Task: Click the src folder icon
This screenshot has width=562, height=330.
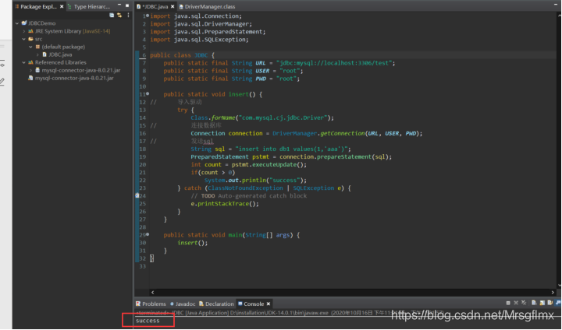Action: coord(30,39)
